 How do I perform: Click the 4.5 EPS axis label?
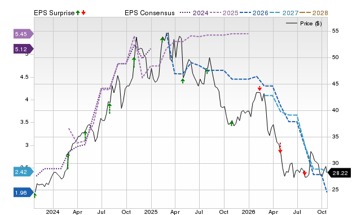(x=24, y=77)
